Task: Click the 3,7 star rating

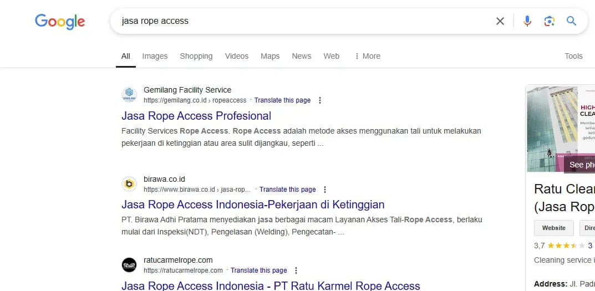Action: (x=560, y=246)
